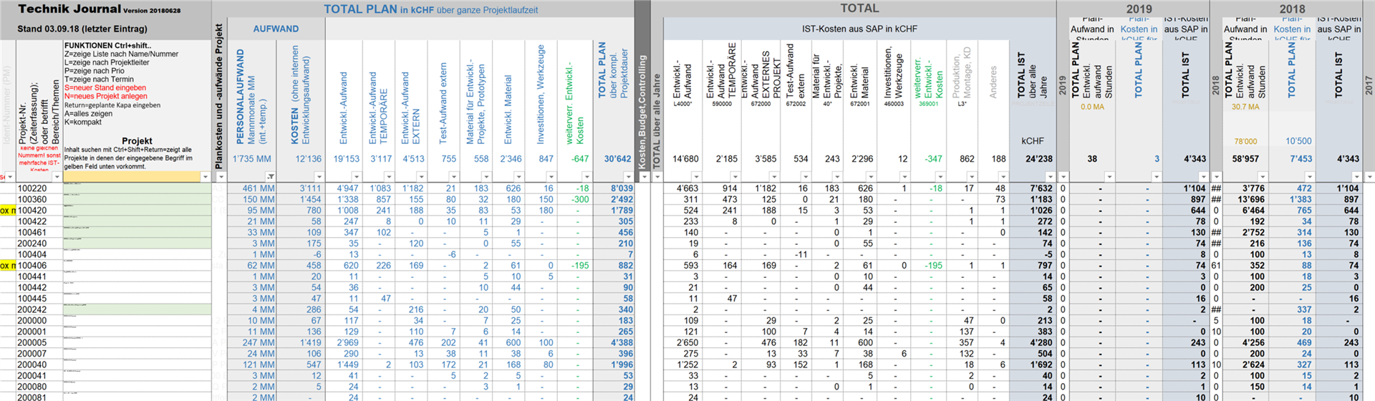1375x401 pixels.
Task: Select TOTAL PLAN value 8'039
Action: [x=614, y=188]
